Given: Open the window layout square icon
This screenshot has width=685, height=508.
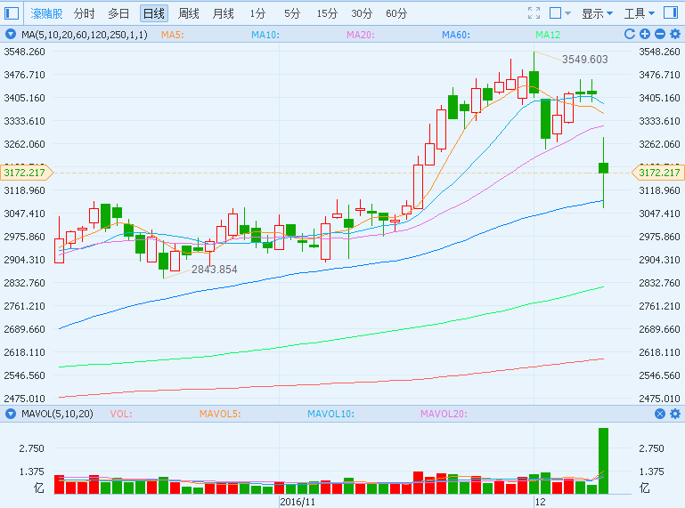Looking at the screenshot, I should pyautogui.click(x=555, y=13).
